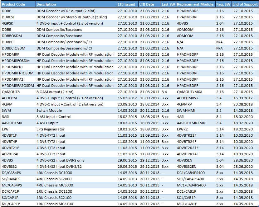Click the MC/CAP1P product code
The width and height of the screenshot is (259, 207).
11,204
